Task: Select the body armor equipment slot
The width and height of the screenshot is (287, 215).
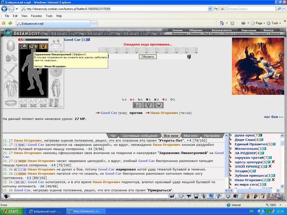Action: tap(11, 88)
